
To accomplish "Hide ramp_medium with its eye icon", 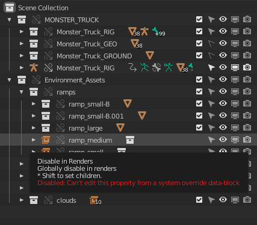I will (223, 140).
